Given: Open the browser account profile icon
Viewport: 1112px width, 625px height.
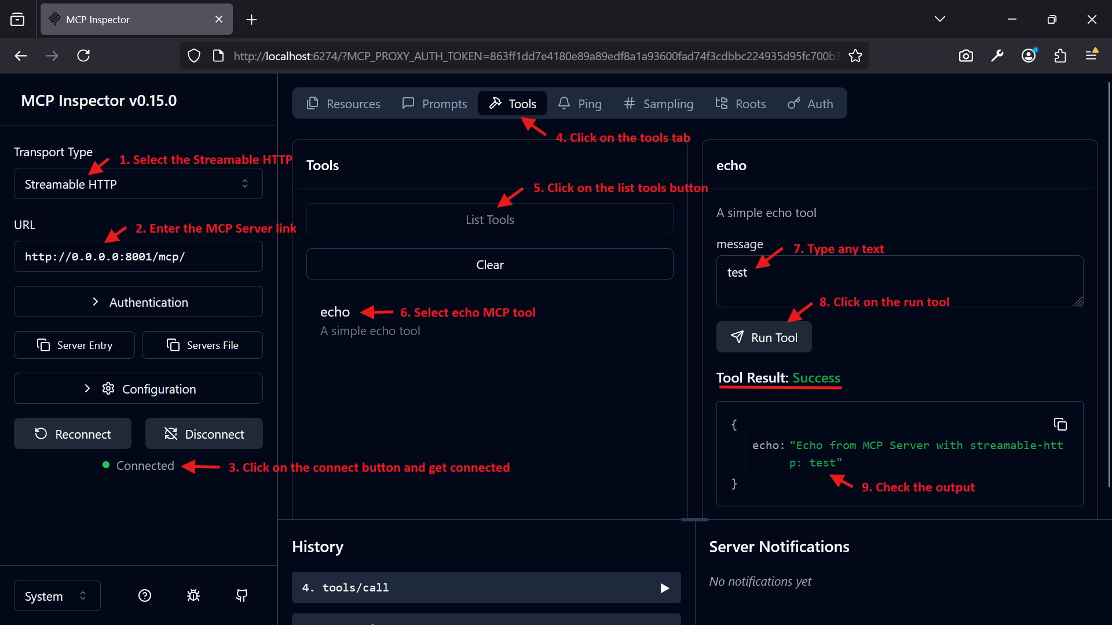Looking at the screenshot, I should click(x=1029, y=56).
